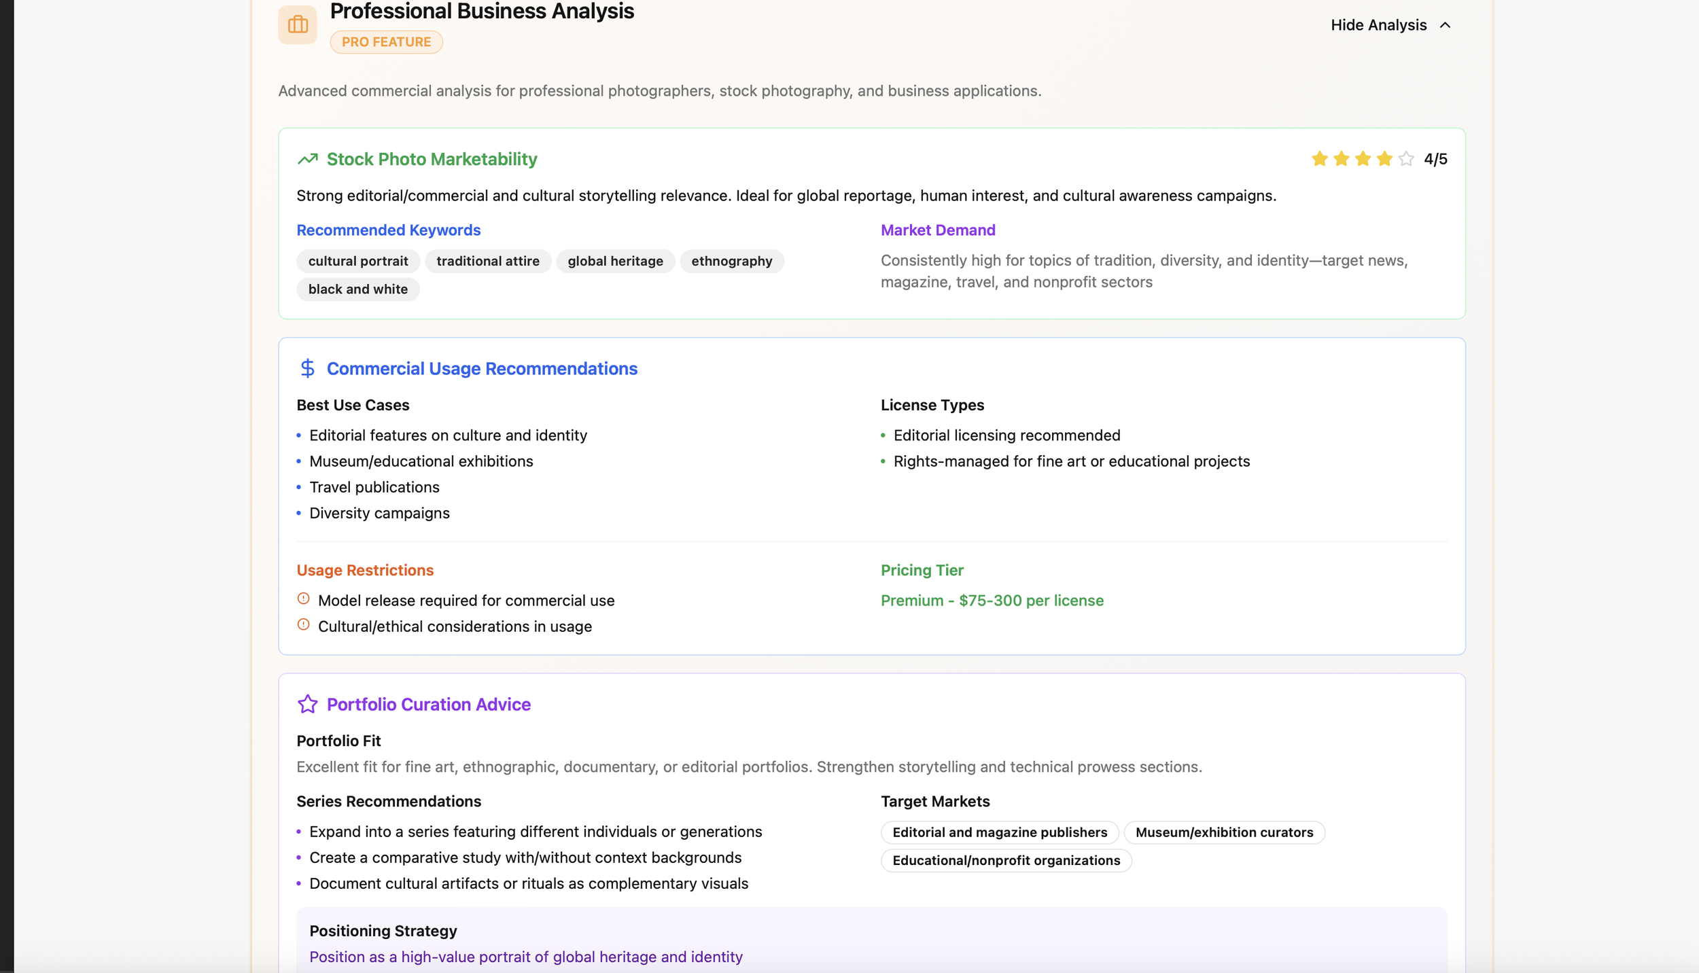Click the empty fifth rating star

[1405, 159]
